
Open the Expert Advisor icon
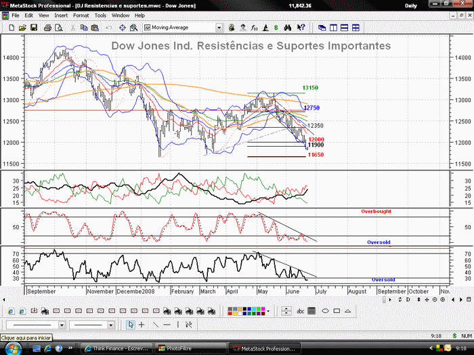[242, 28]
